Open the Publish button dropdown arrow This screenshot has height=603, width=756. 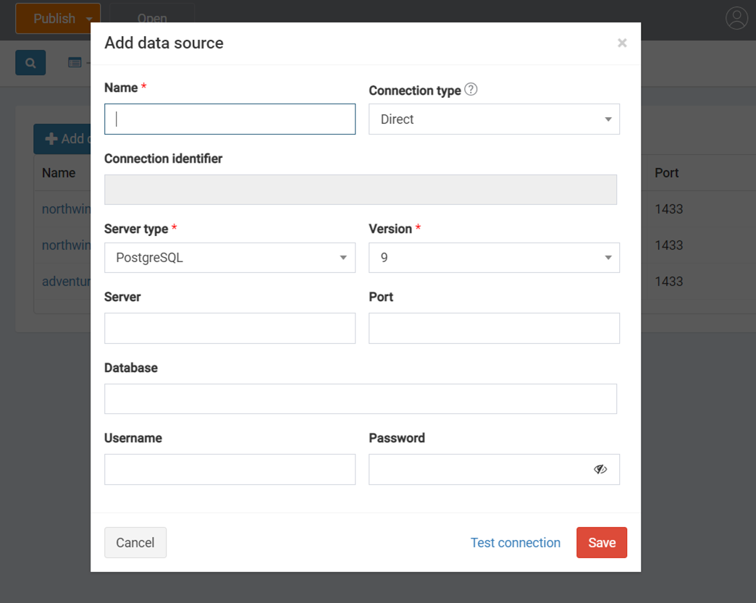(x=89, y=20)
